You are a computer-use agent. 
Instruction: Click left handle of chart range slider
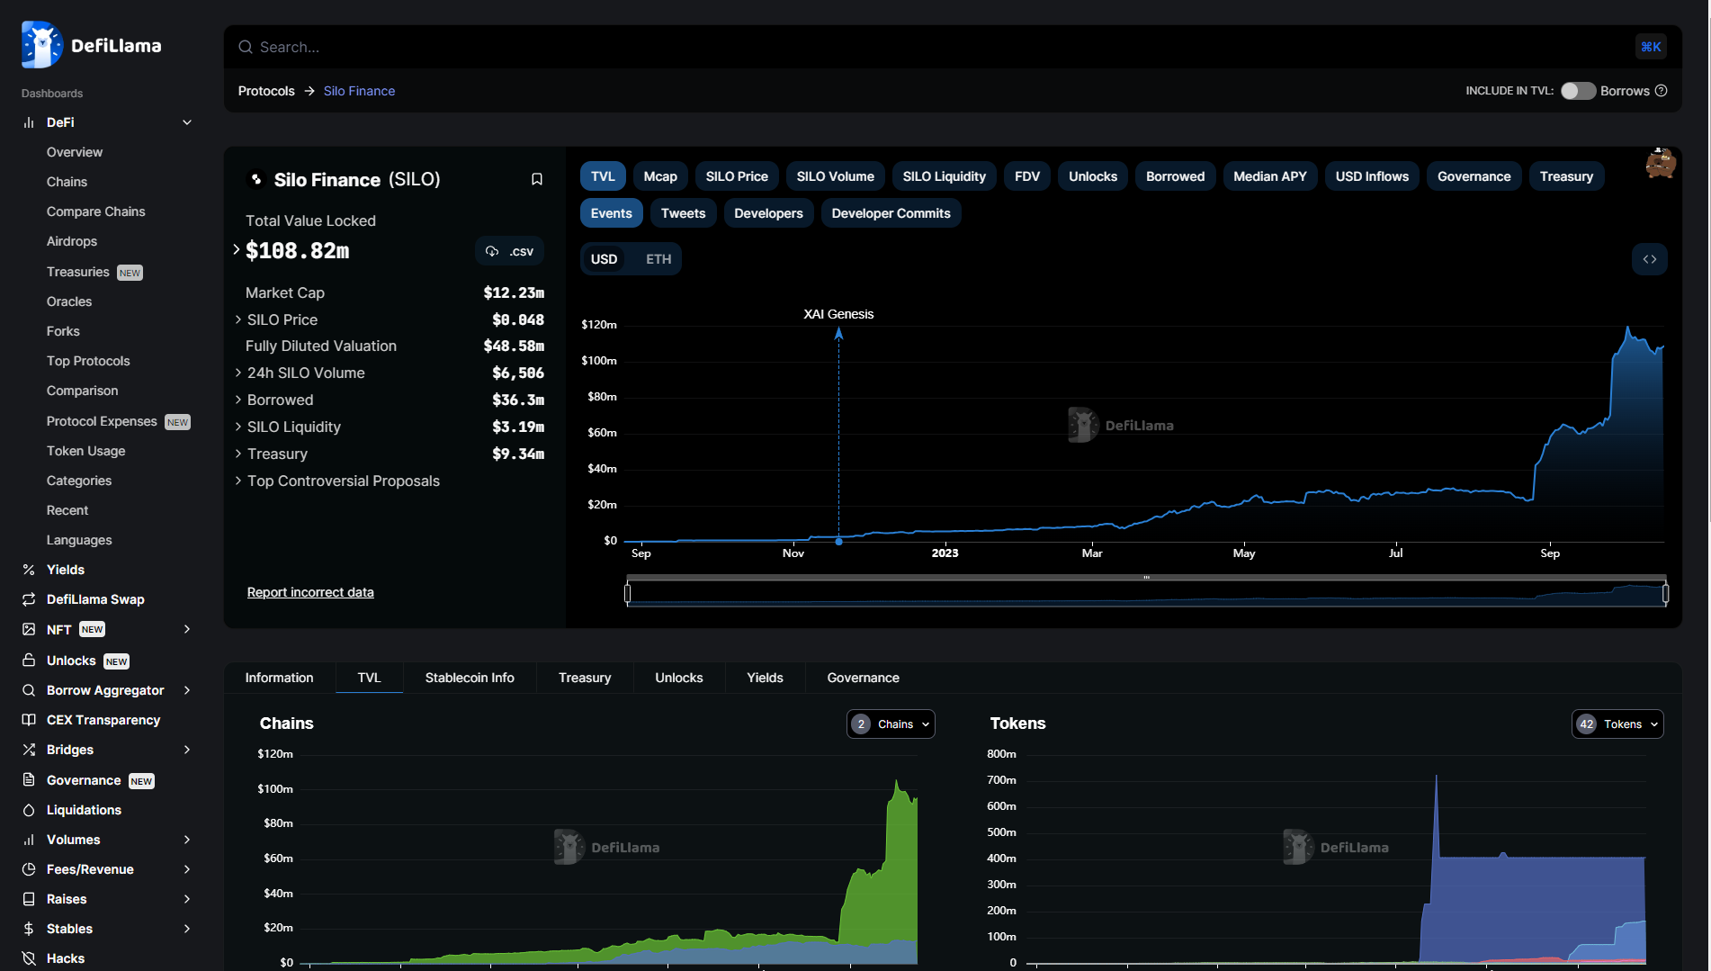628,593
